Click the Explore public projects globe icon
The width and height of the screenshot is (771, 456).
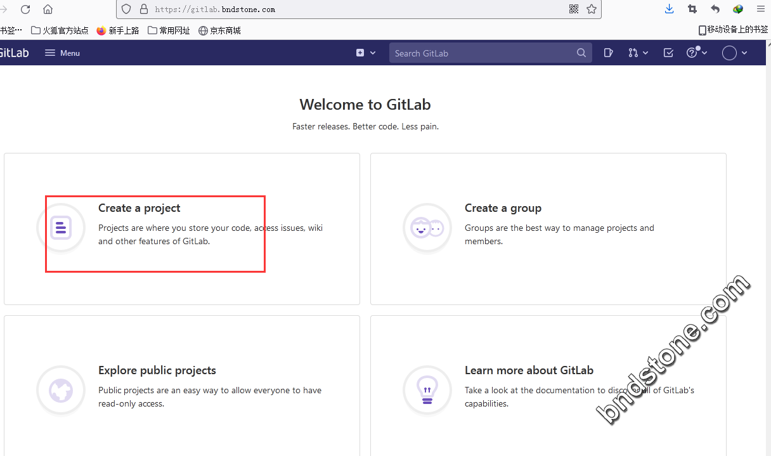coord(61,390)
